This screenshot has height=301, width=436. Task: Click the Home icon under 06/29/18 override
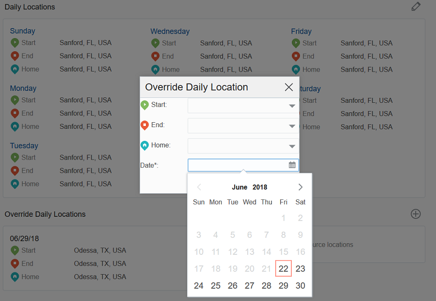[15, 277]
